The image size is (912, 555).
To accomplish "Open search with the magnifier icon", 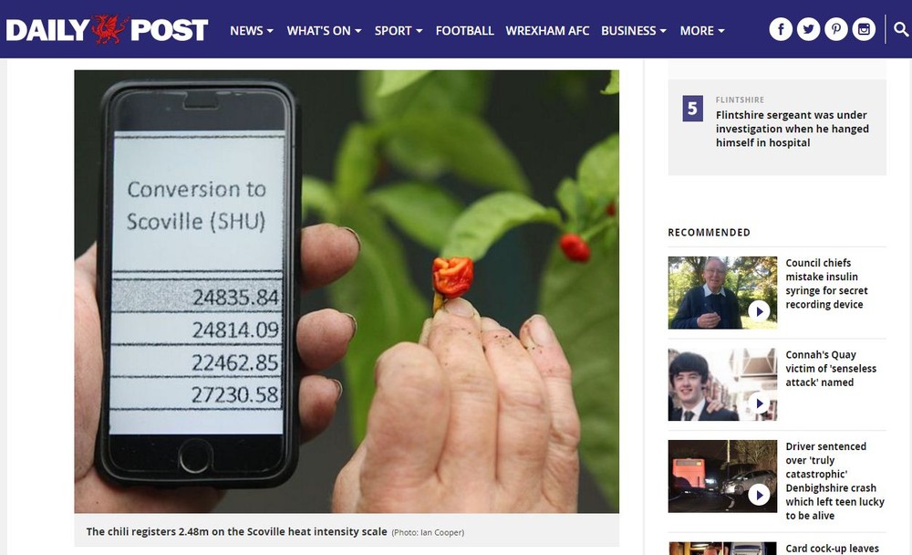I will [901, 29].
